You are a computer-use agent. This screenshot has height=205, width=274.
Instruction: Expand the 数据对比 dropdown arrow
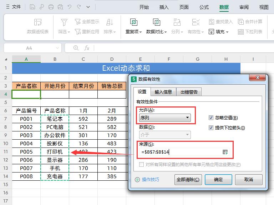166,32
